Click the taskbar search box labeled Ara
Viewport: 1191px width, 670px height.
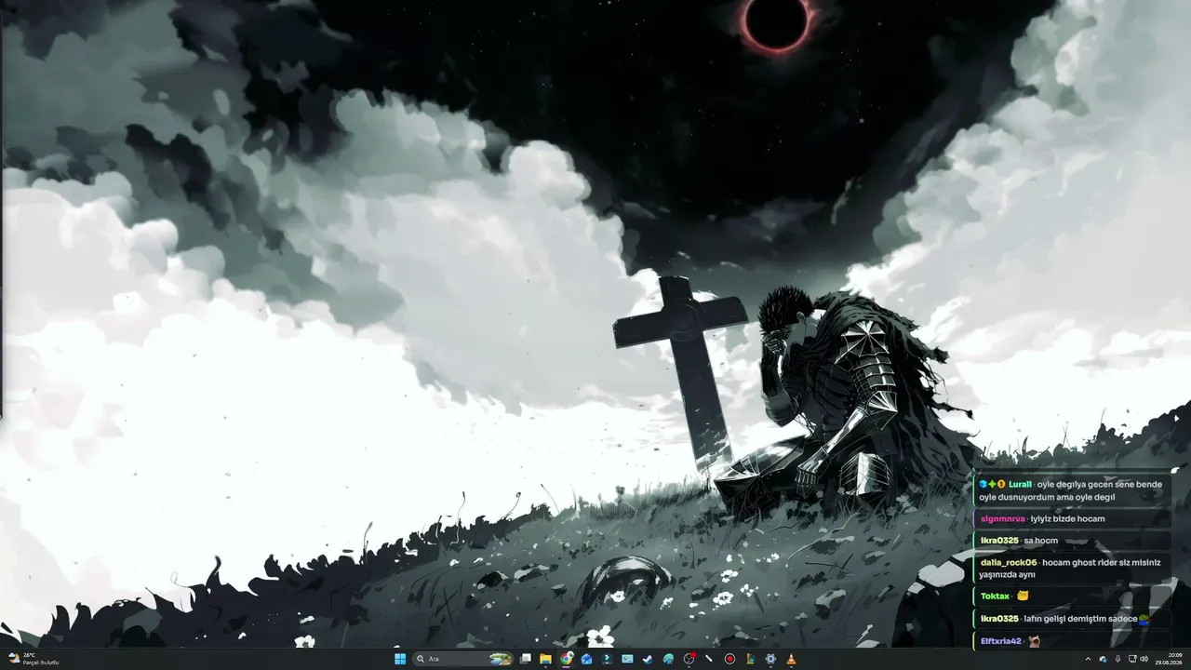463,659
